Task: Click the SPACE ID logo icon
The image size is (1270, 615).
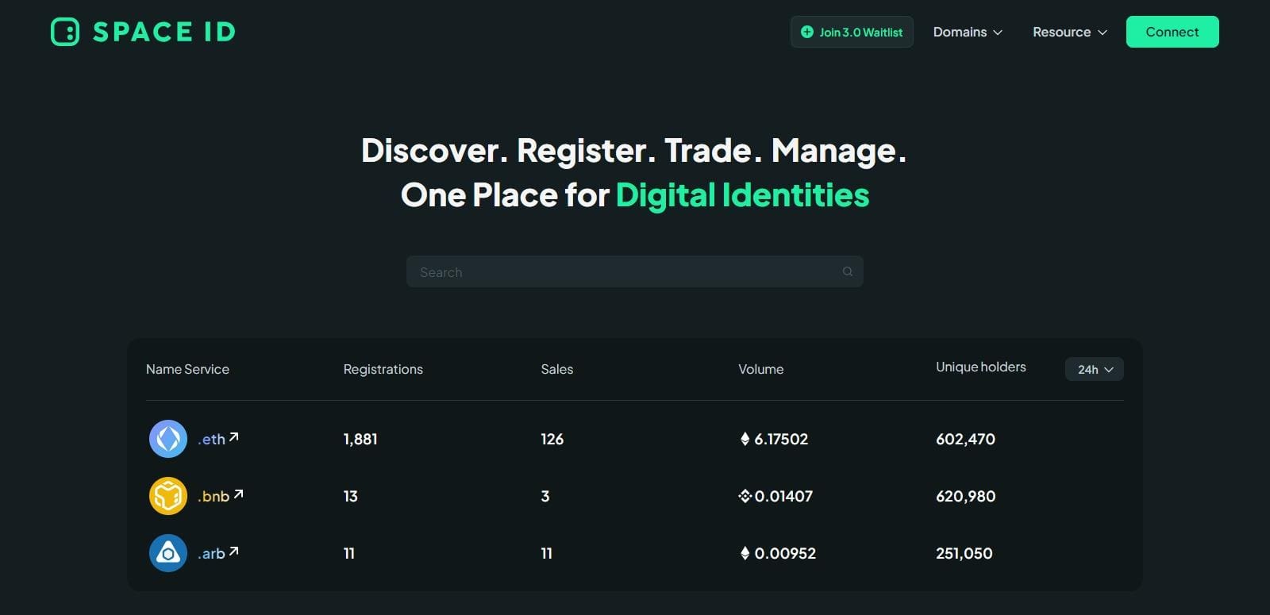Action: coord(65,32)
